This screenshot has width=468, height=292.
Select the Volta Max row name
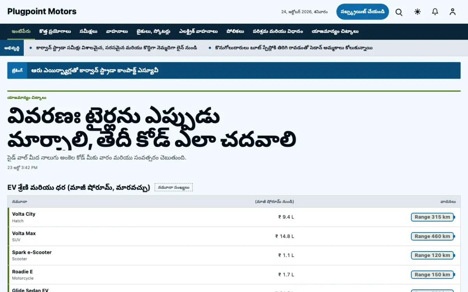click(x=24, y=233)
